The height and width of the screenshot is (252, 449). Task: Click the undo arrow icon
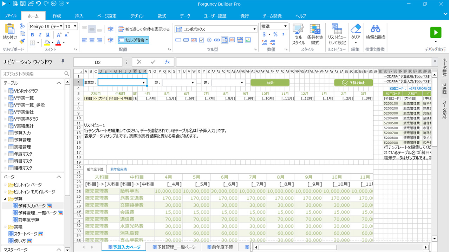[x=38, y=4]
